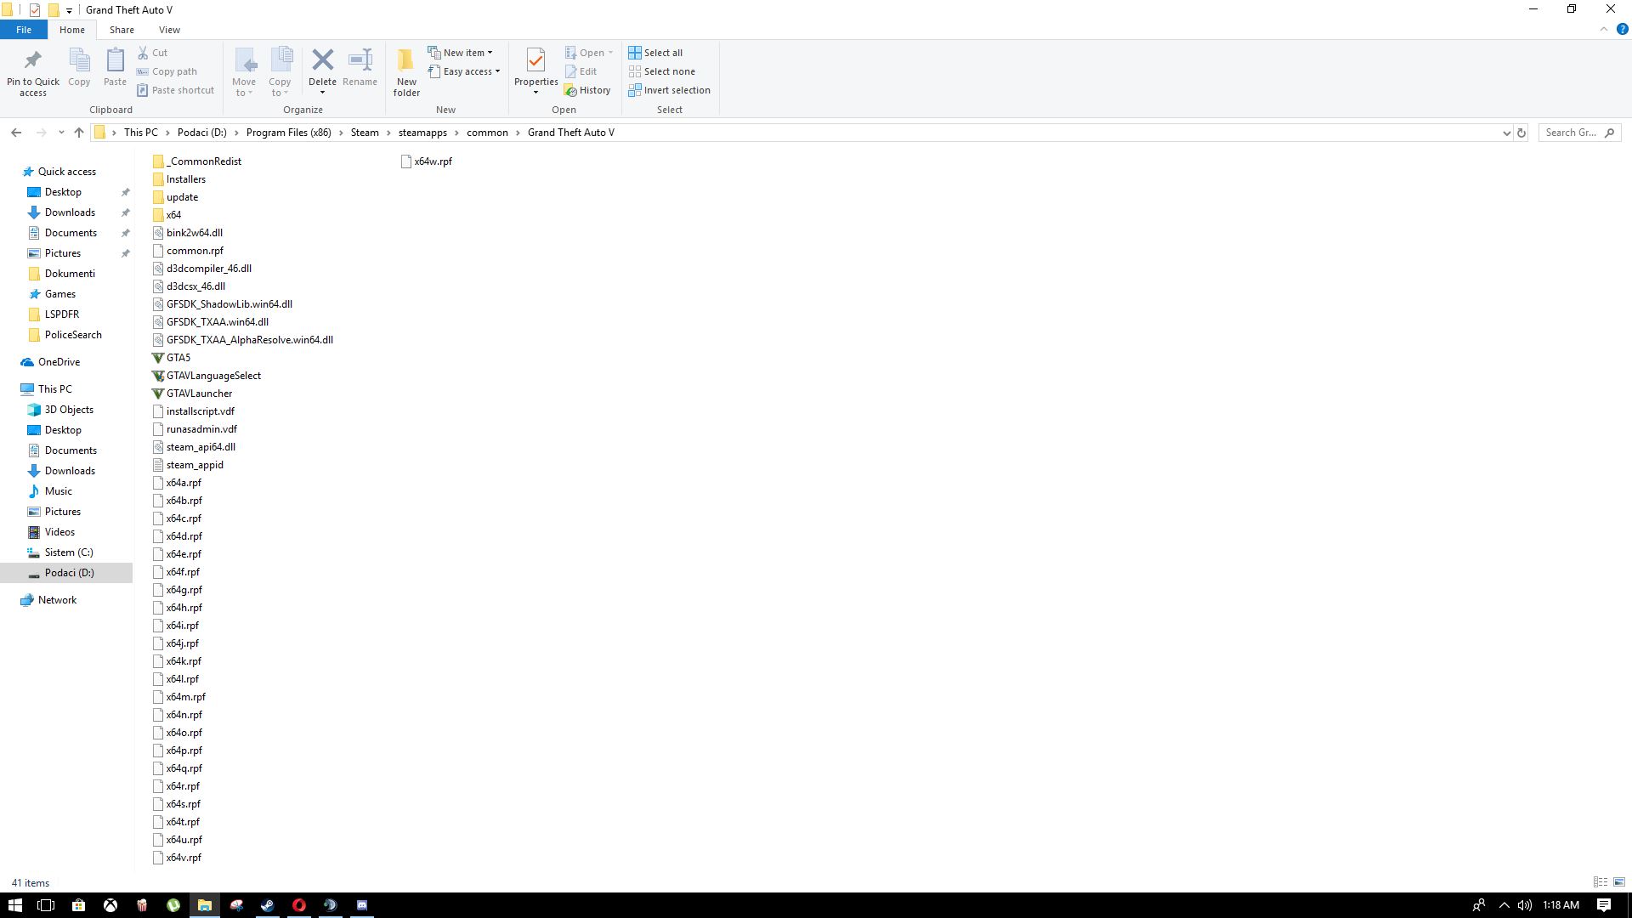This screenshot has width=1632, height=918.
Task: Click the Pin to Quick access icon
Action: [33, 60]
